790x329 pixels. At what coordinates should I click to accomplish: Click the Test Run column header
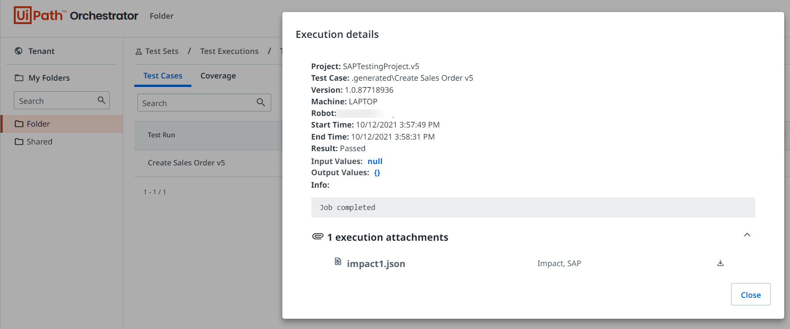[x=161, y=135]
